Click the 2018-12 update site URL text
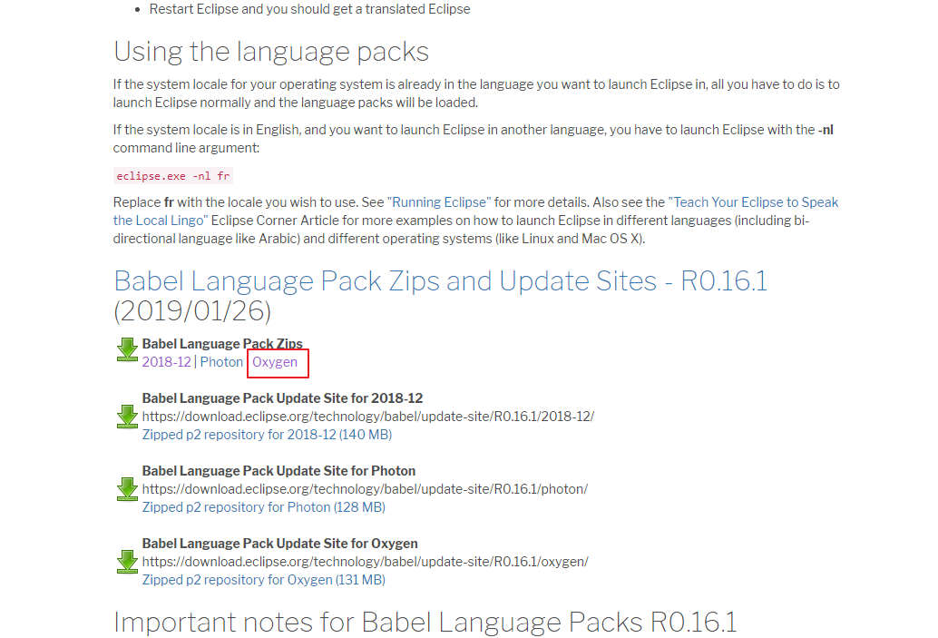 pyautogui.click(x=368, y=417)
